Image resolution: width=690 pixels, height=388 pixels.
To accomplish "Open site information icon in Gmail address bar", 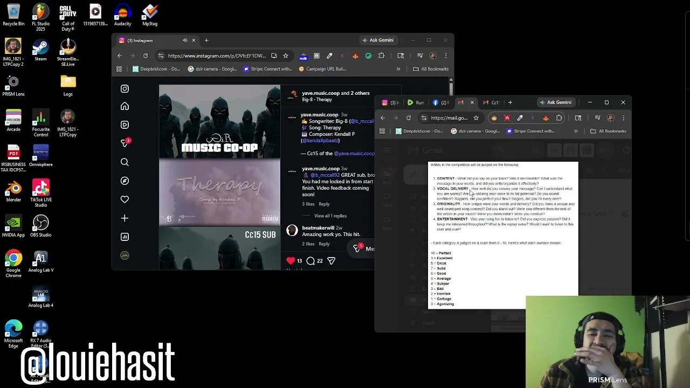I will [x=424, y=118].
